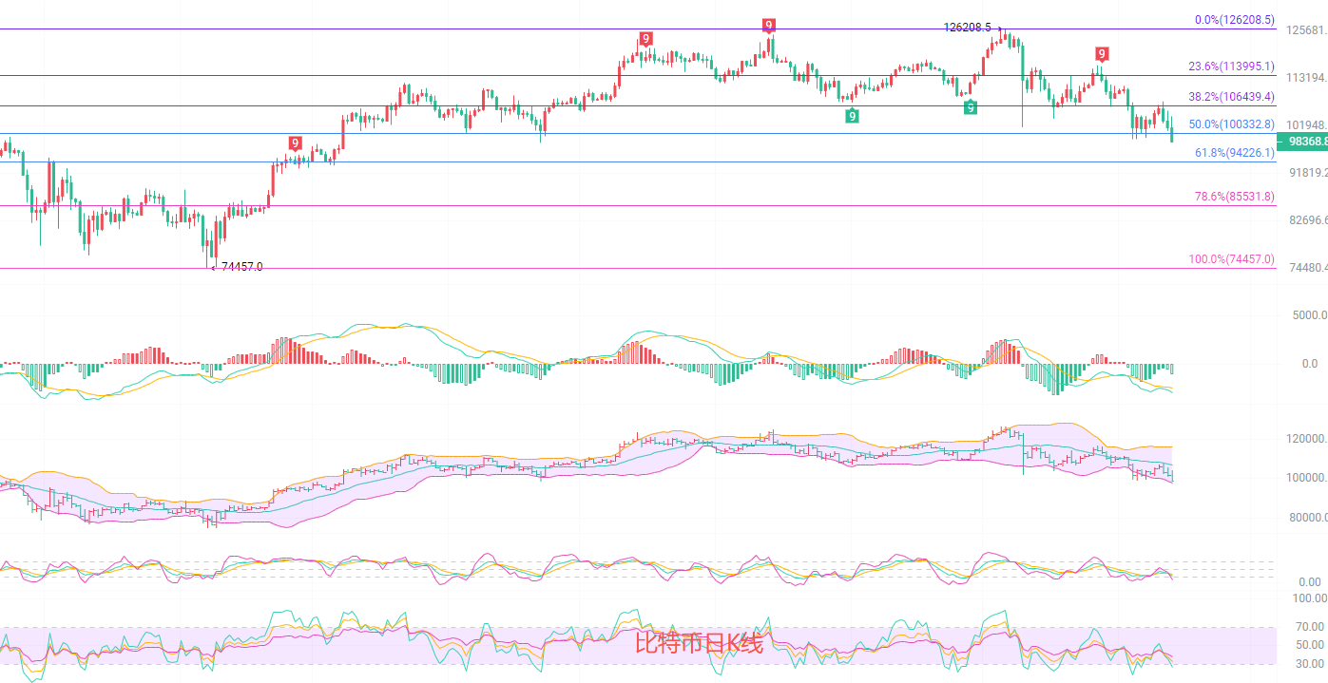Click the 120000 Bollinger axis value
This screenshot has height=683, width=1328.
click(x=1302, y=440)
